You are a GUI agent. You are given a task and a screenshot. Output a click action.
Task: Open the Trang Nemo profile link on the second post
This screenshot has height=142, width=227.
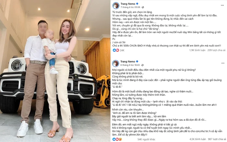pos(128,61)
